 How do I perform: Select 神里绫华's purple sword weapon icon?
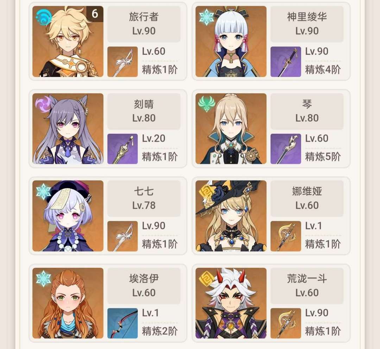point(286,62)
